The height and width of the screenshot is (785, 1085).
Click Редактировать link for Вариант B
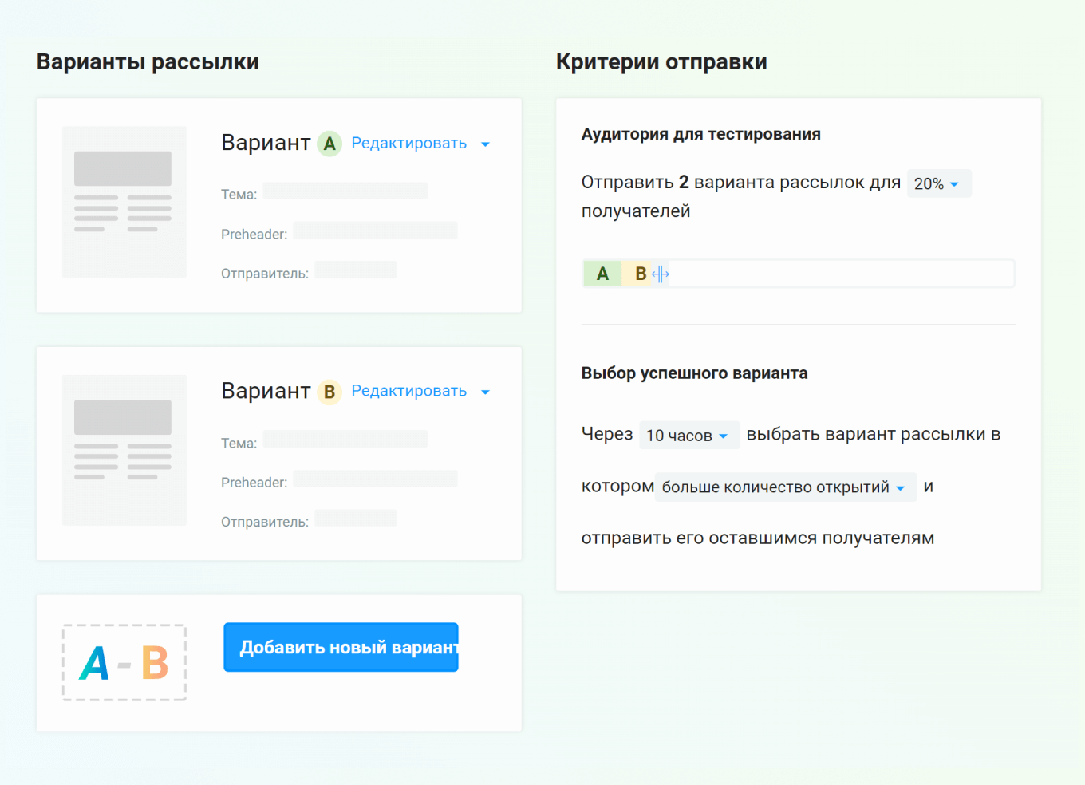pos(410,391)
